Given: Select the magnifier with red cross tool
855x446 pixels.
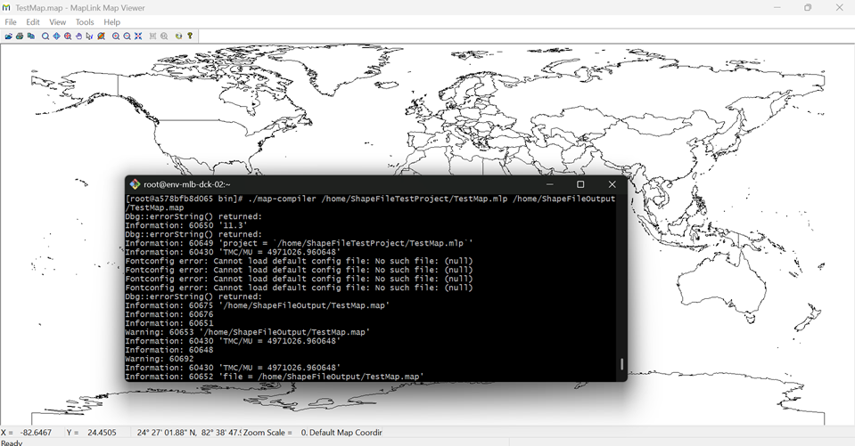Looking at the screenshot, I should click(68, 36).
